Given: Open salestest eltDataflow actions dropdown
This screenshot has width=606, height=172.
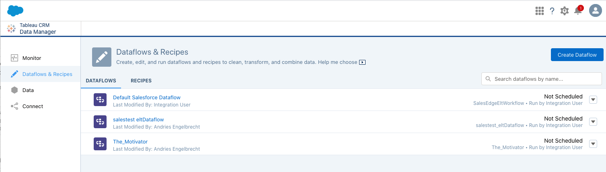Looking at the screenshot, I should pos(593,122).
